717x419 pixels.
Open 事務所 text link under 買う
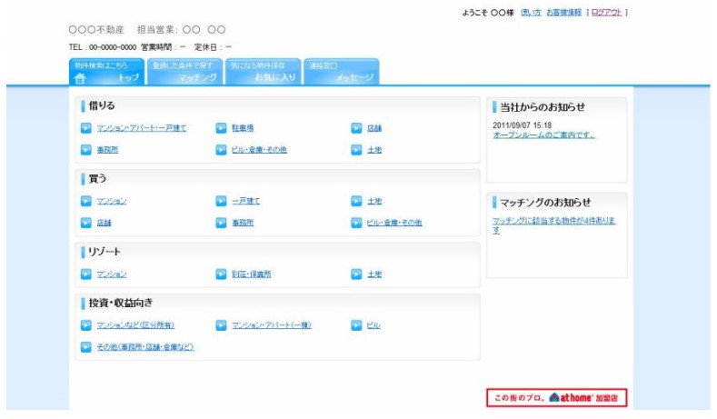[x=243, y=223]
